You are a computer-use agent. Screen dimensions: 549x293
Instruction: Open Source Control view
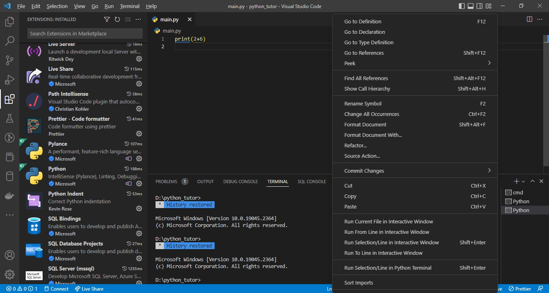pos(9,60)
